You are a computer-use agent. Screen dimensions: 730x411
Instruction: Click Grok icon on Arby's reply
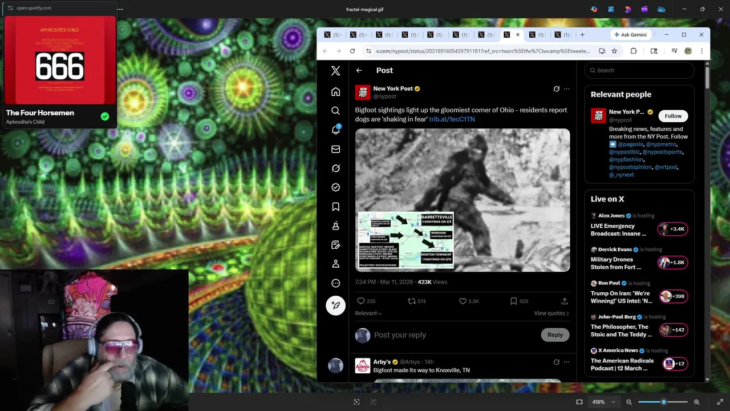point(556,362)
